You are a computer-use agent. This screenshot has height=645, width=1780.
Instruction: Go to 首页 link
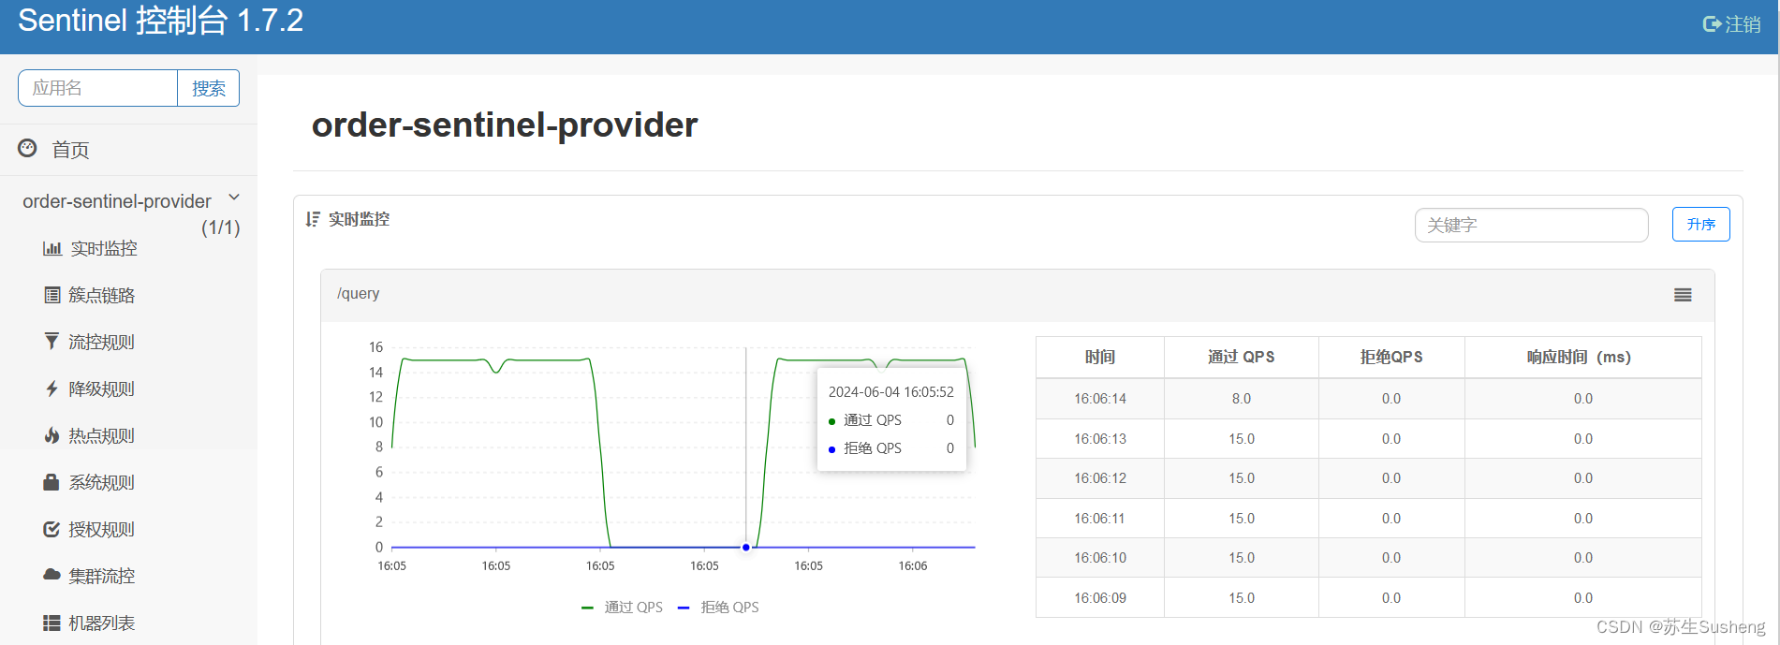click(71, 150)
